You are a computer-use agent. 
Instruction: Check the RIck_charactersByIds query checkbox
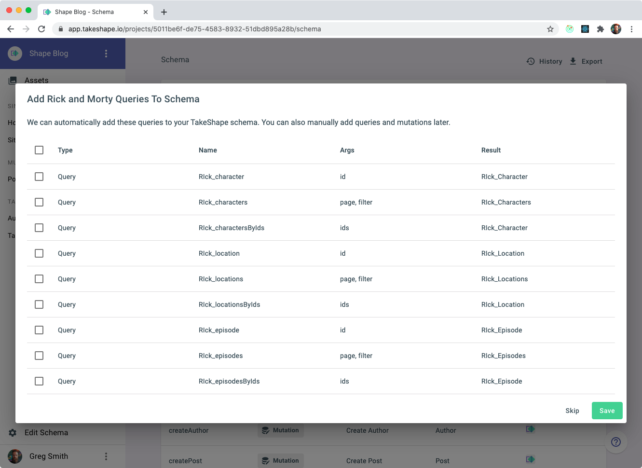[x=39, y=228]
